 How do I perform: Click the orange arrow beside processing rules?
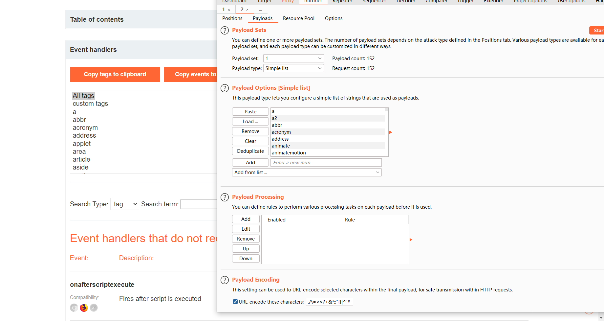pyautogui.click(x=411, y=240)
